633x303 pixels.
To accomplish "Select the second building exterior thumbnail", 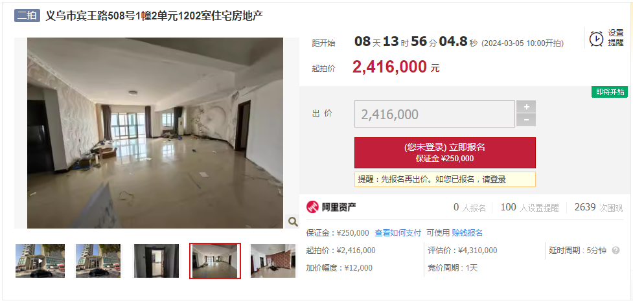I will [x=98, y=261].
